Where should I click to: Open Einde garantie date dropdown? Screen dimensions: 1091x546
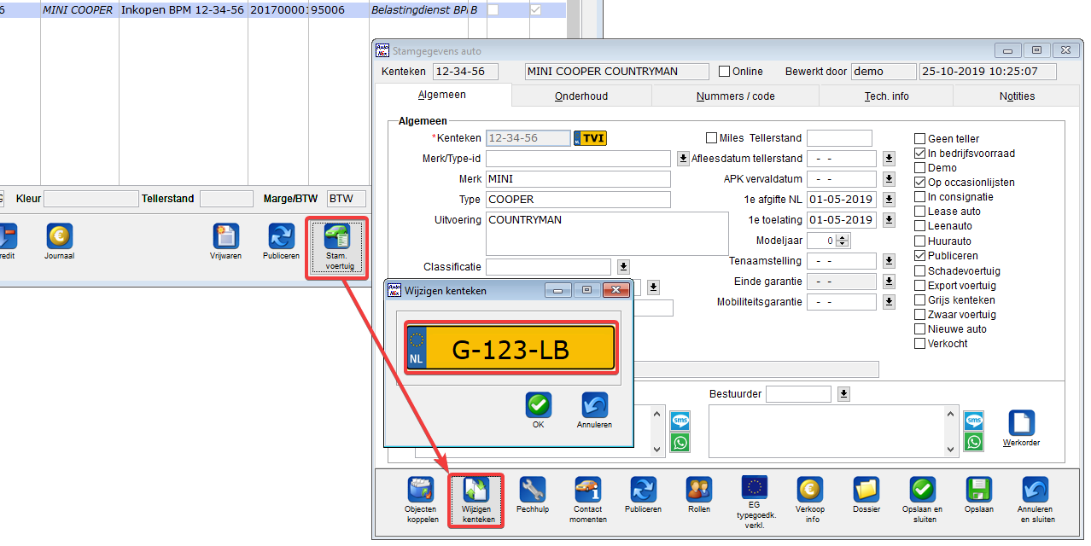[x=889, y=282]
